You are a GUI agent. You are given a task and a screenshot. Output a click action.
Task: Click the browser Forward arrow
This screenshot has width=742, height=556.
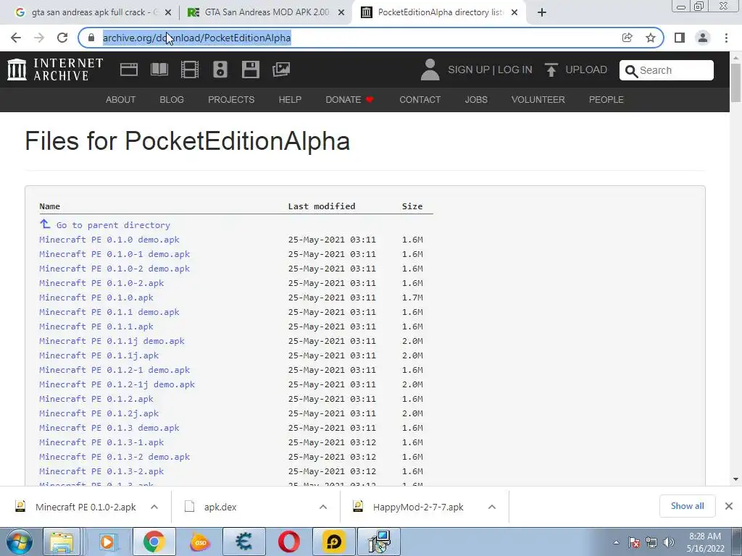39,38
